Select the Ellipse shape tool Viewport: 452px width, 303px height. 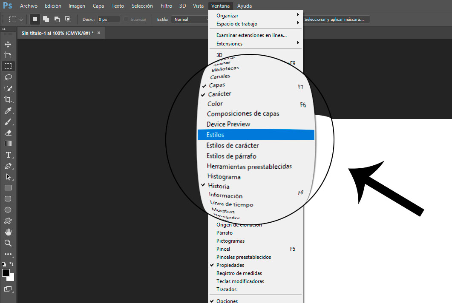point(8,210)
